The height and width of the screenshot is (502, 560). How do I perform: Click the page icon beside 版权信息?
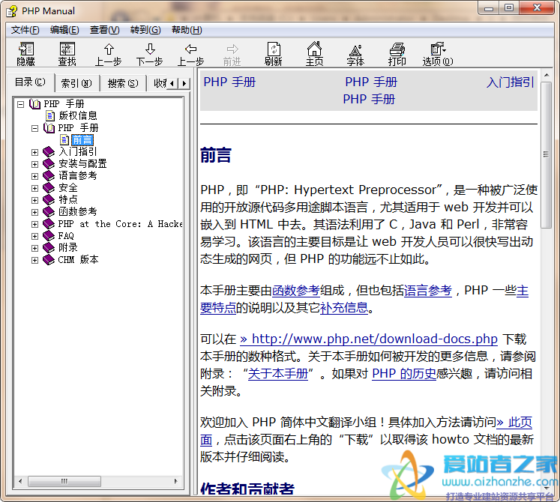(x=50, y=115)
